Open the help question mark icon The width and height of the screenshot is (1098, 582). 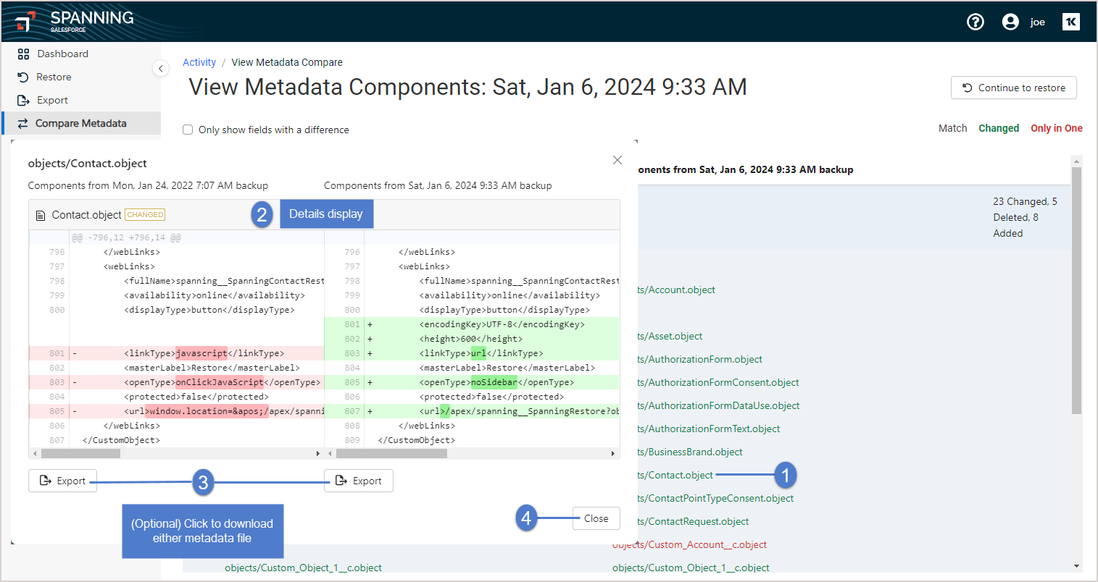tap(976, 22)
